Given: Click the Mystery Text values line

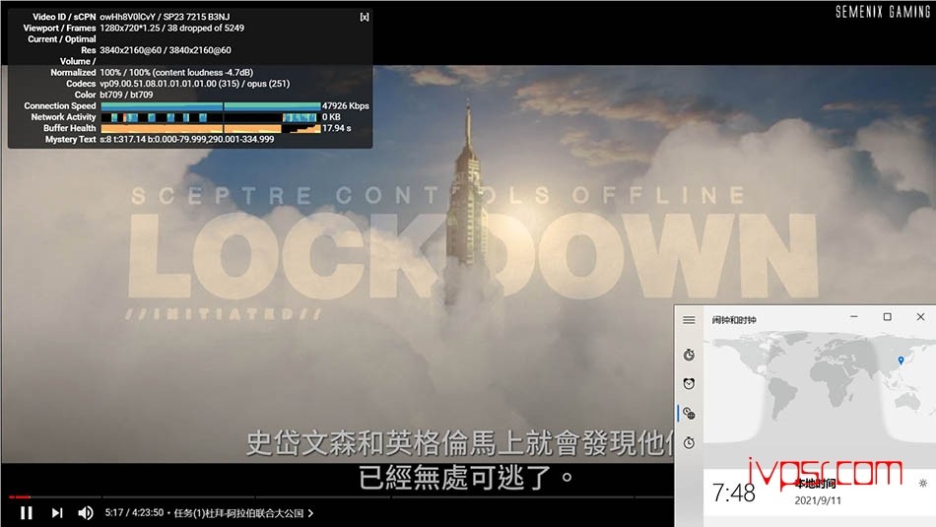Looking at the screenshot, I should (x=187, y=139).
